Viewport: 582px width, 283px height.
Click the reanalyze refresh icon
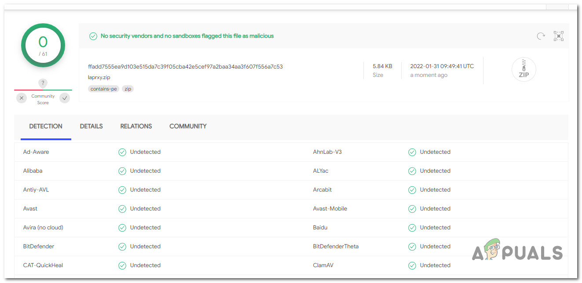541,36
